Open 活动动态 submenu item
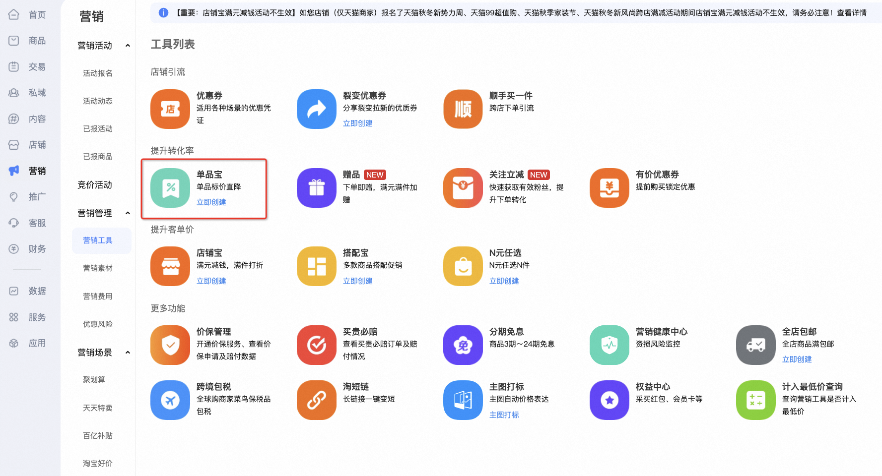882x476 pixels. coord(98,101)
